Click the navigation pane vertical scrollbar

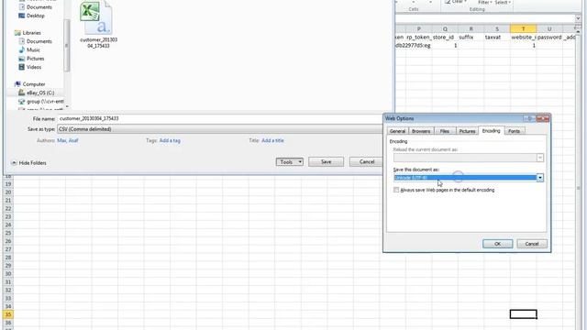point(67,45)
